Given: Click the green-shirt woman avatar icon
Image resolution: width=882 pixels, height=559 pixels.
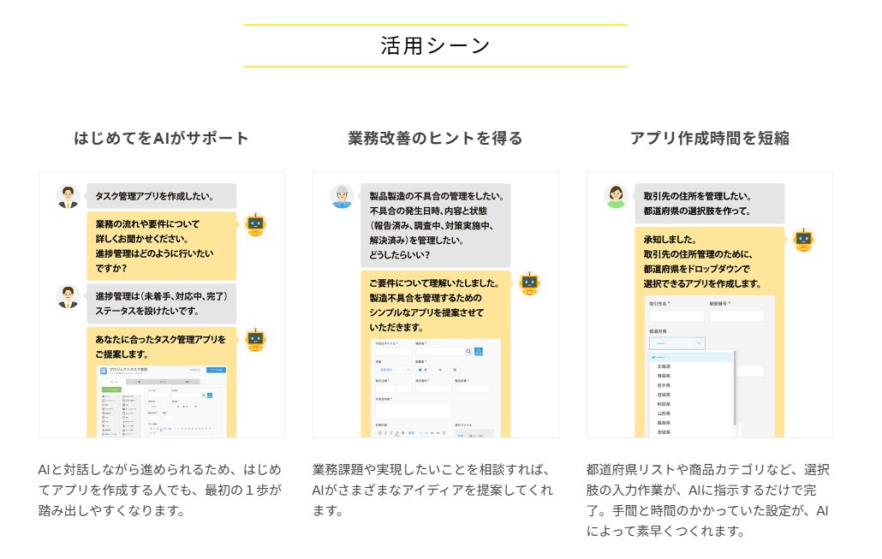Looking at the screenshot, I should pyautogui.click(x=616, y=196).
